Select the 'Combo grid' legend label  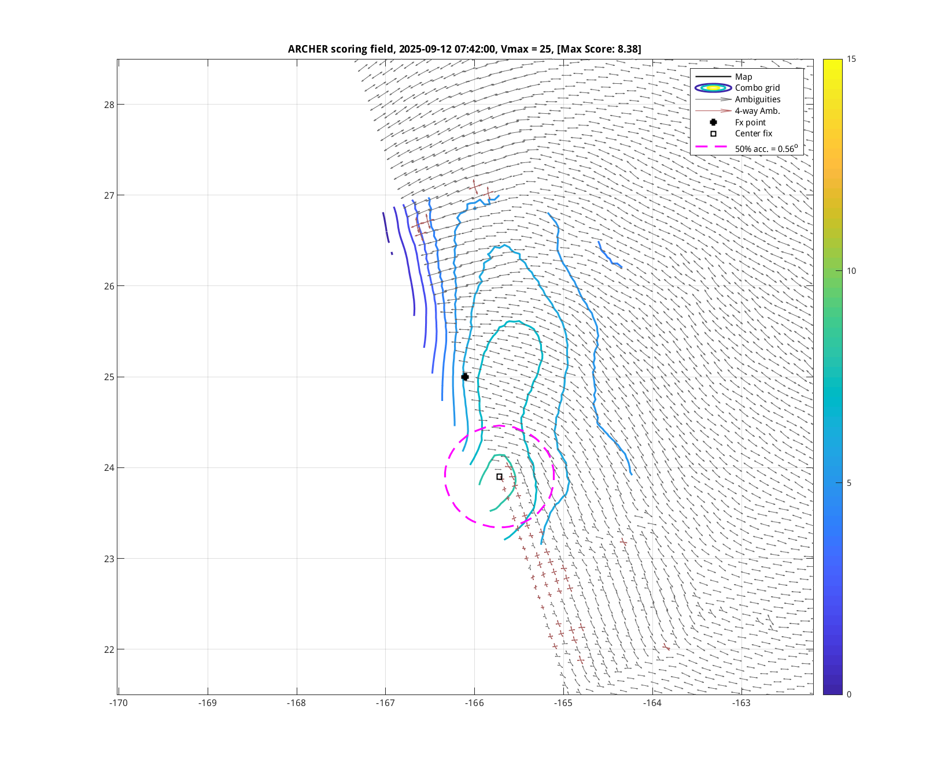coord(757,88)
